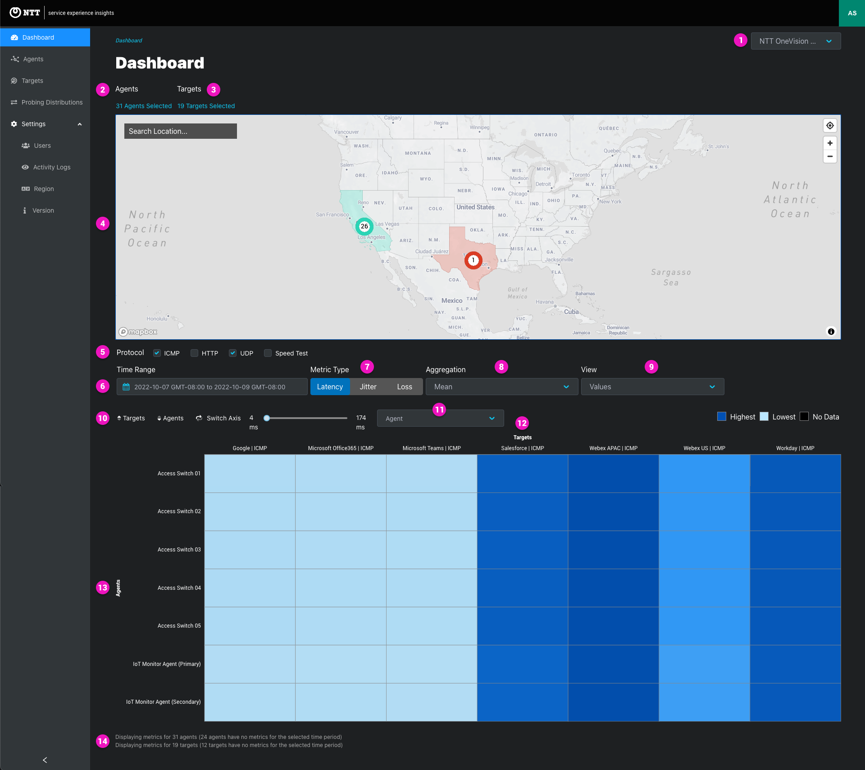This screenshot has width=865, height=770.
Task: Open the Dashboard menu item
Action: click(45, 37)
